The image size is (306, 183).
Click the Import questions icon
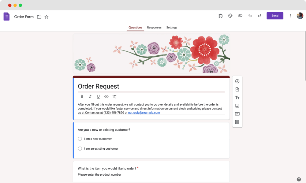pos(237,89)
